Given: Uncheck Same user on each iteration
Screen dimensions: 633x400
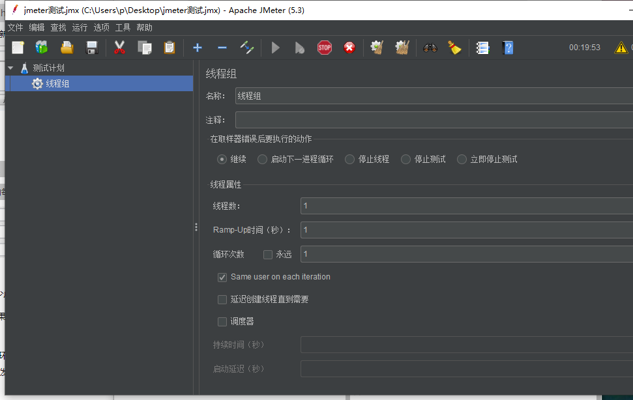Looking at the screenshot, I should (x=222, y=277).
